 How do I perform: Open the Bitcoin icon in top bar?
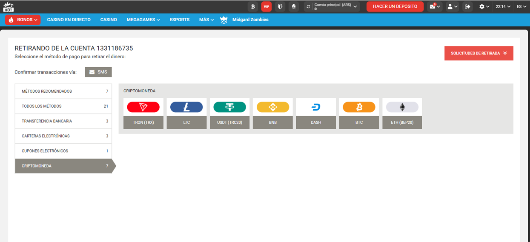click(x=253, y=6)
